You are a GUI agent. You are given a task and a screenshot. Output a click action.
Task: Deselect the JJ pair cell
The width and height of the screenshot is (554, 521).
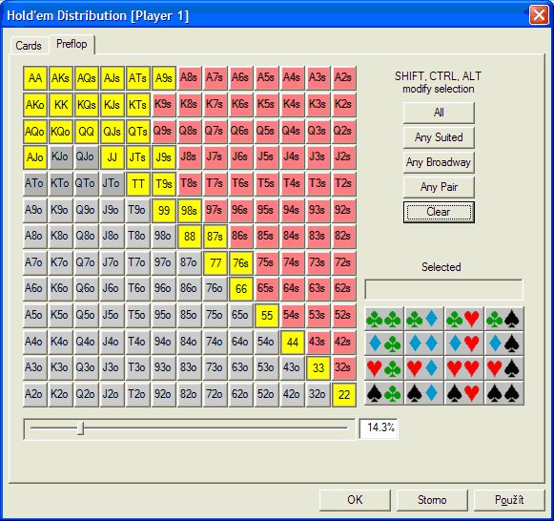click(113, 157)
